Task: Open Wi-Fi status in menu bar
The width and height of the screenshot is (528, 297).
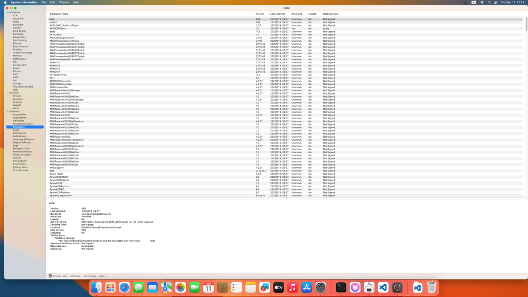Action: (x=482, y=2)
